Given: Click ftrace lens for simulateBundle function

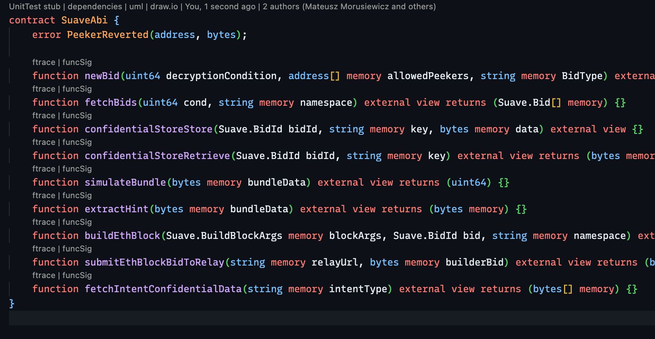Looking at the screenshot, I should [44, 169].
